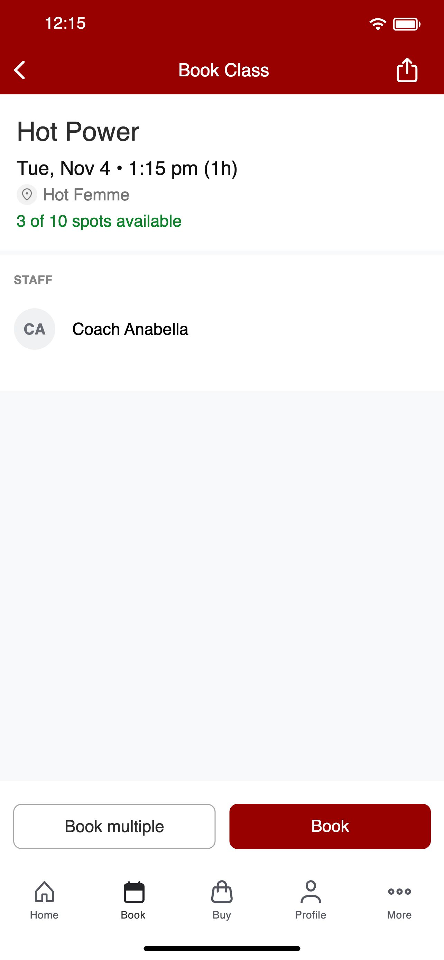Viewport: 444px width, 960px height.
Task: Tap the location pin icon
Action: coord(27,195)
